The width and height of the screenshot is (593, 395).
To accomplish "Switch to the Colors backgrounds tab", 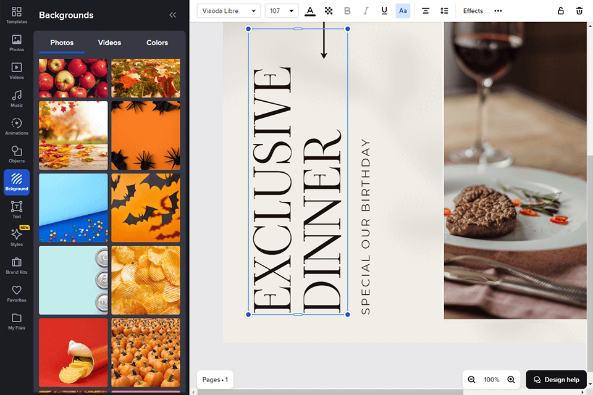I will point(157,43).
